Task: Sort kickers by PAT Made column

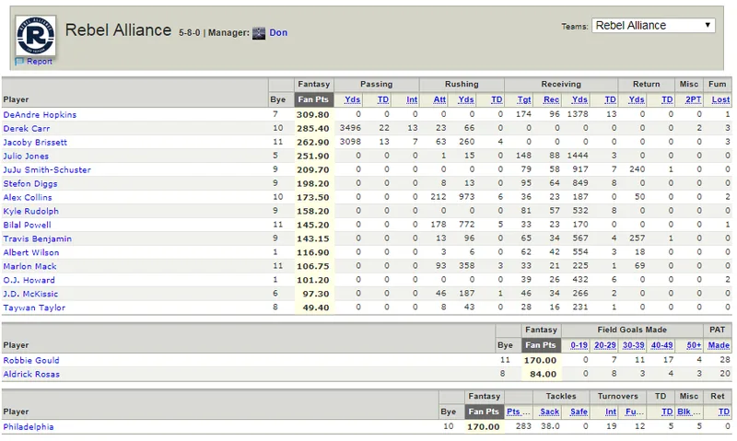Action: point(719,345)
